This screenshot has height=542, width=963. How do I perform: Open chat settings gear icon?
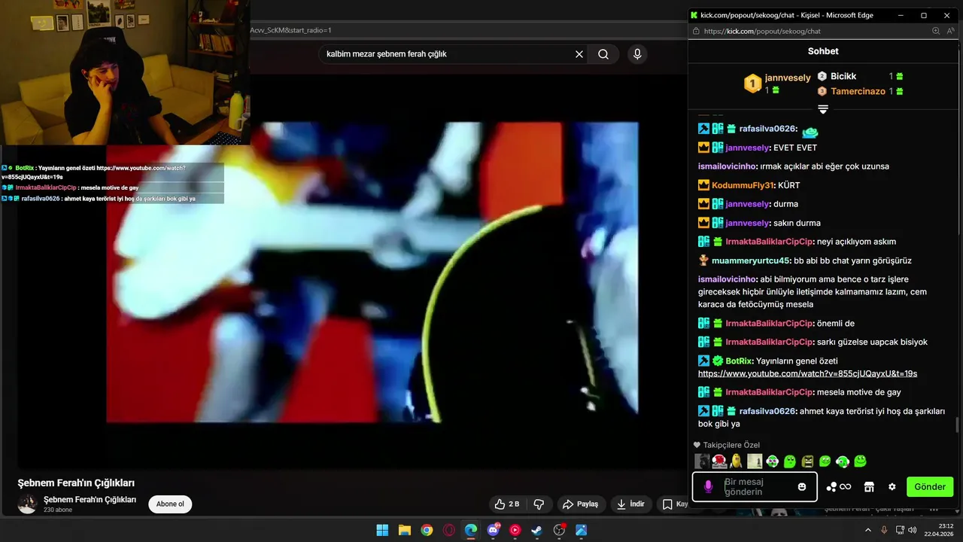(x=892, y=487)
